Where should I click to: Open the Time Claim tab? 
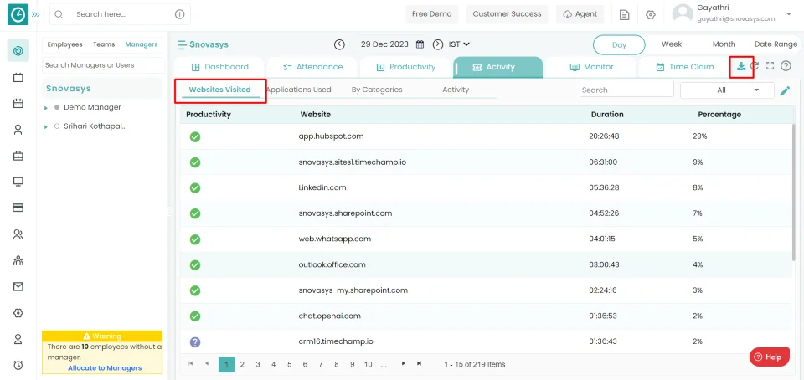[x=684, y=67]
